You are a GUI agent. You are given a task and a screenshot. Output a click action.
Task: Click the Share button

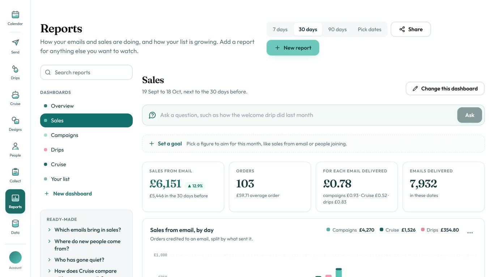point(411,29)
